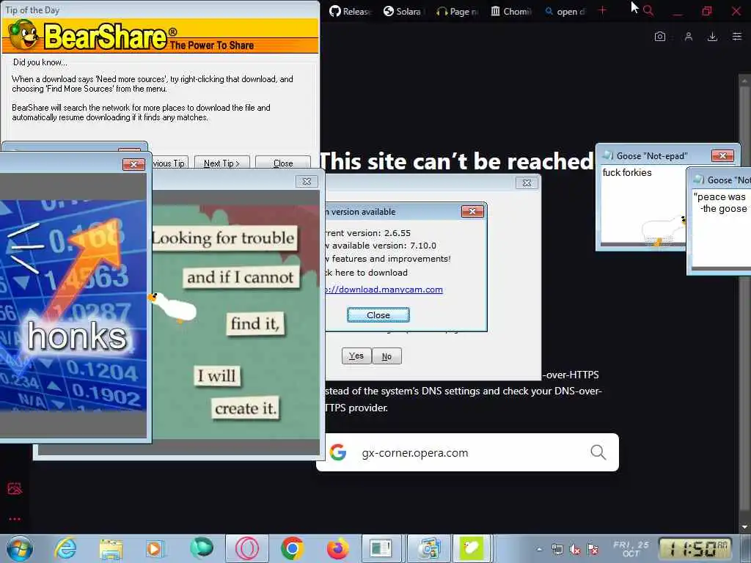Open the newspaper-style app in taskbar
Image resolution: width=751 pixels, height=563 pixels.
[381, 548]
